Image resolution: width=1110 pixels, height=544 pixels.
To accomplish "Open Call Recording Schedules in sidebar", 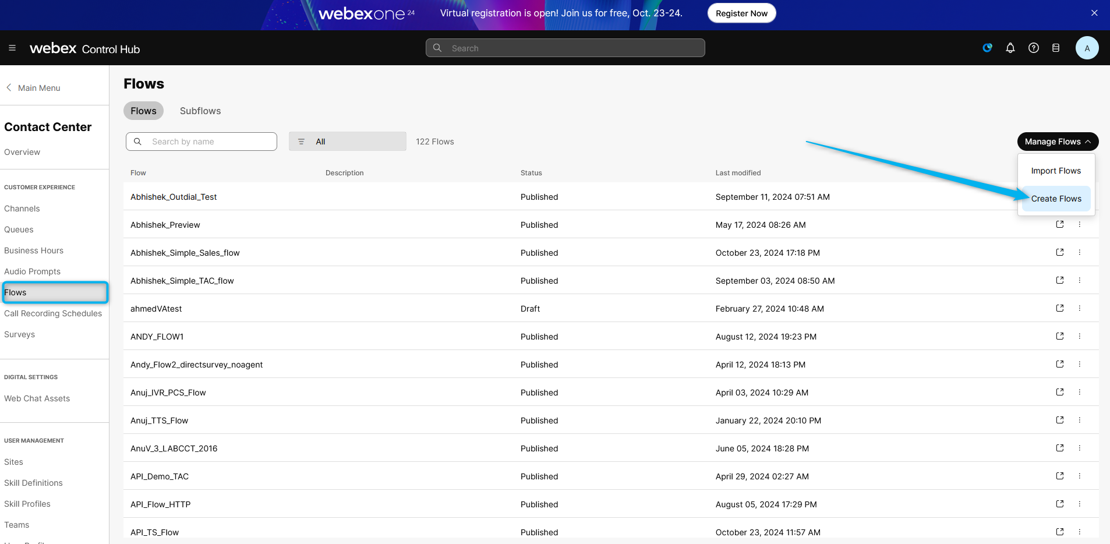I will point(53,313).
